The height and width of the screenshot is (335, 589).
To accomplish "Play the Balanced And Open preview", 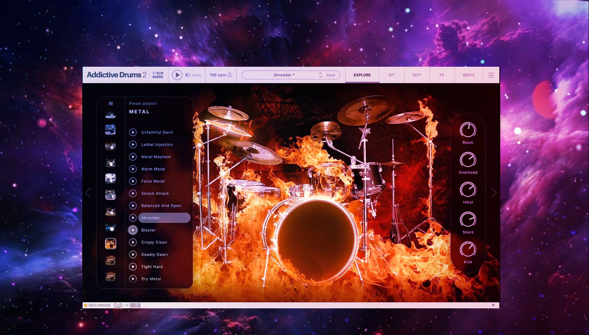I will 133,206.
